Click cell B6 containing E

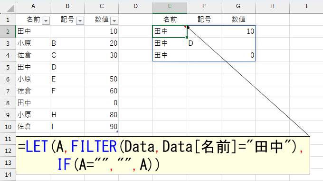pos(67,79)
